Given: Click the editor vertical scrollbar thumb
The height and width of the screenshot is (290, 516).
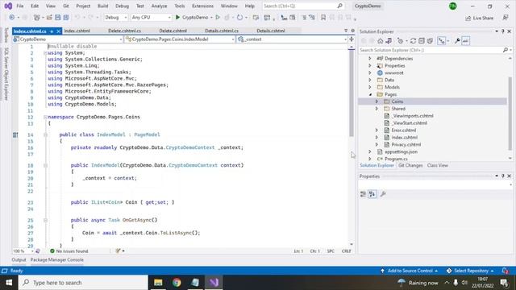Looking at the screenshot, I should click(352, 93).
